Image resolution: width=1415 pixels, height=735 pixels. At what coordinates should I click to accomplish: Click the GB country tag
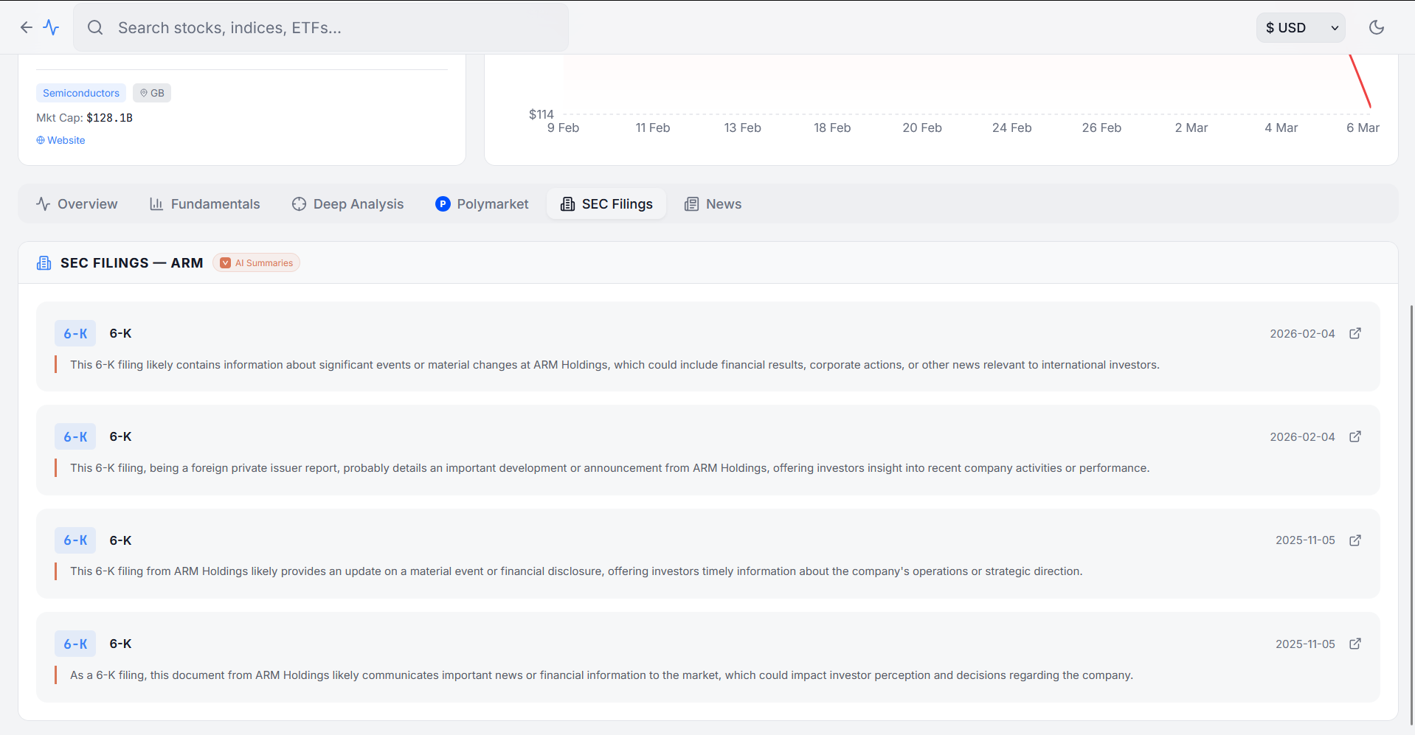pos(152,93)
